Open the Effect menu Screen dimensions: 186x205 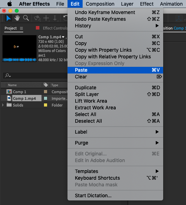147,4
